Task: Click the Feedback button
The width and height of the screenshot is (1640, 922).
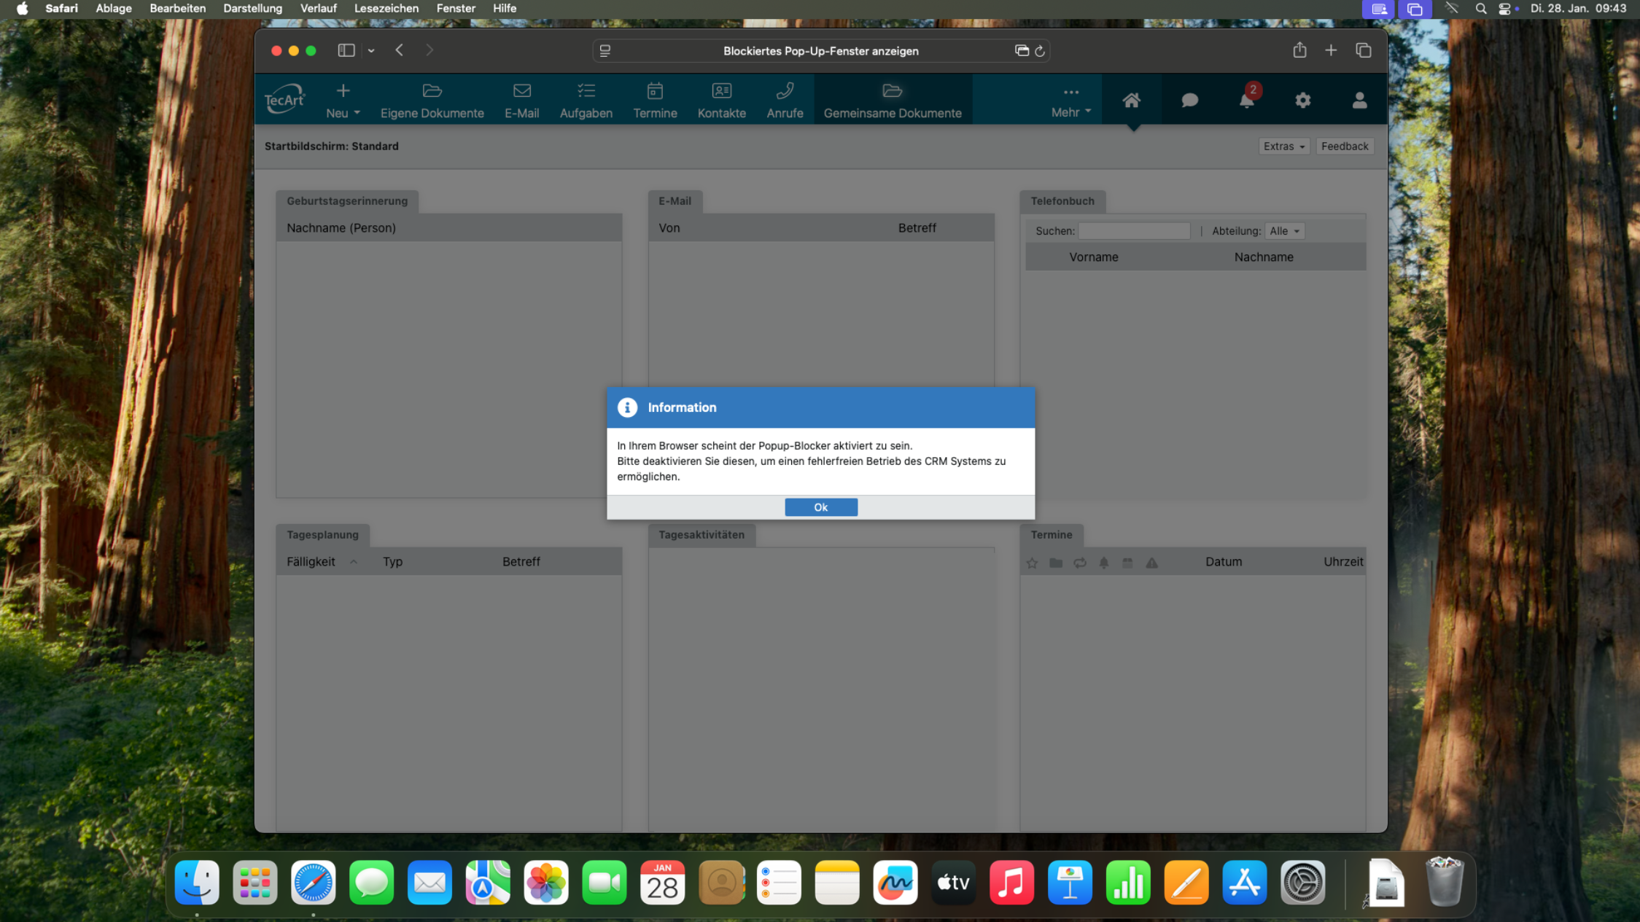Action: 1343,146
